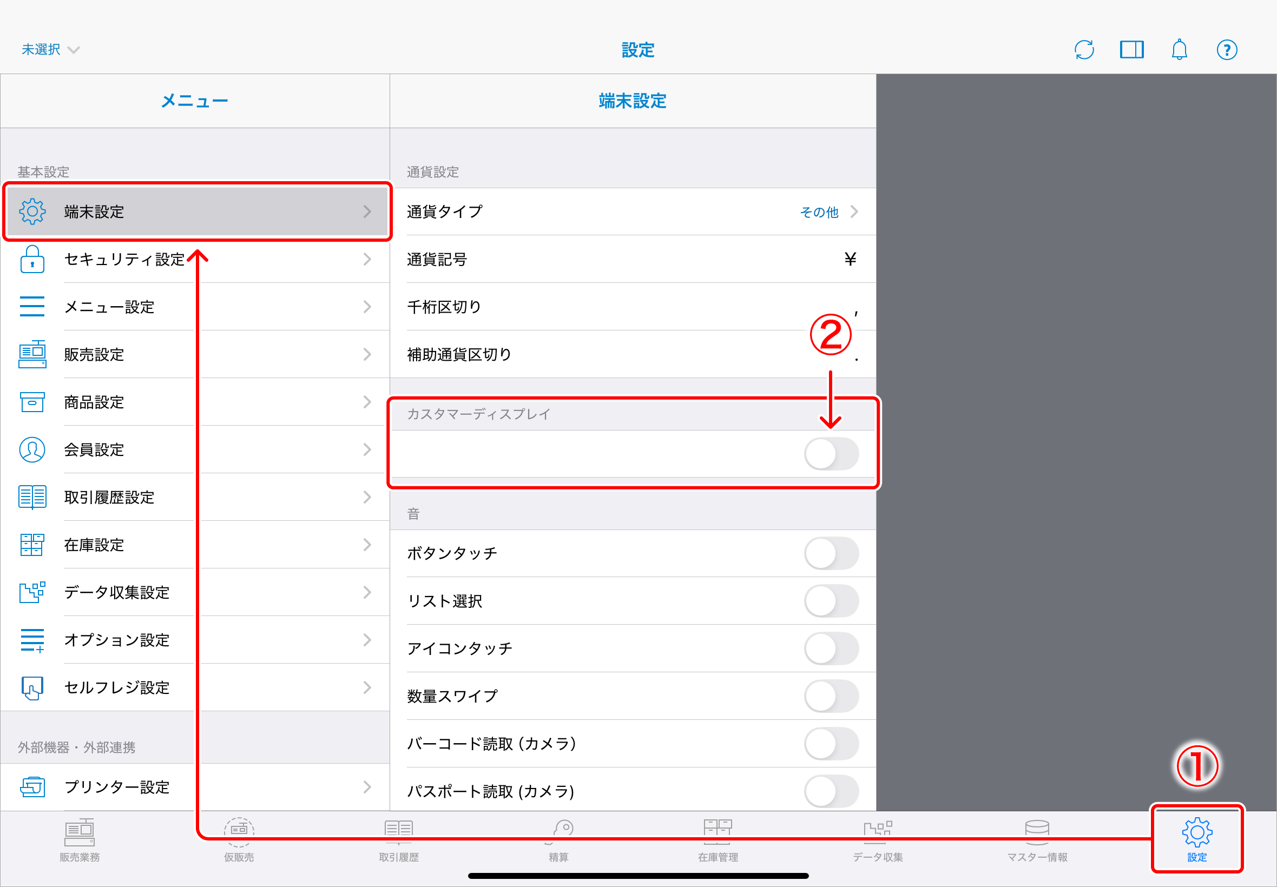Enable バーコード読取 (カメラ) toggle

[831, 744]
